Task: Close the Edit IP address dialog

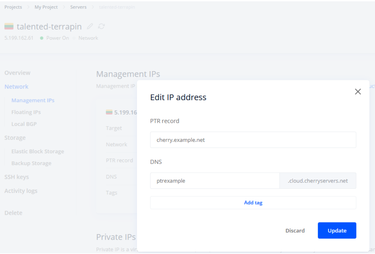Action: (x=358, y=92)
